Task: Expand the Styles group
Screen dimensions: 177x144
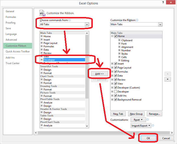Action: 119,53
